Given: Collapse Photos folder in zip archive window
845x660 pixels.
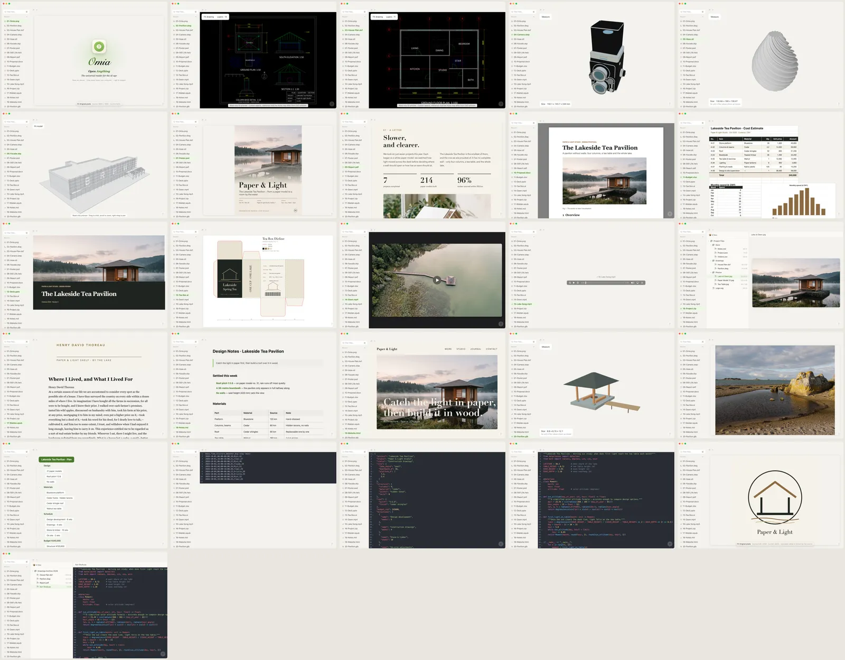Looking at the screenshot, I should click(x=711, y=273).
